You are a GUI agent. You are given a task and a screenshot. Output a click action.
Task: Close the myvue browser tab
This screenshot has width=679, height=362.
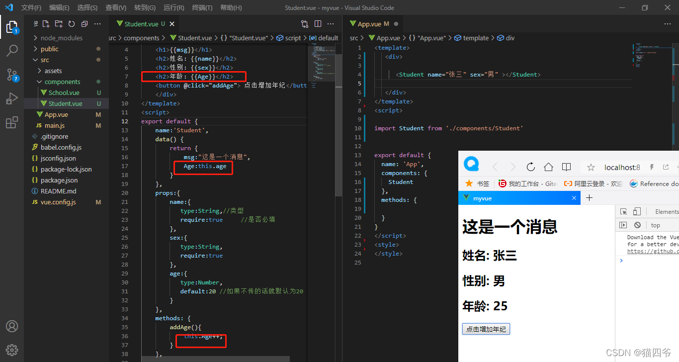click(x=574, y=198)
